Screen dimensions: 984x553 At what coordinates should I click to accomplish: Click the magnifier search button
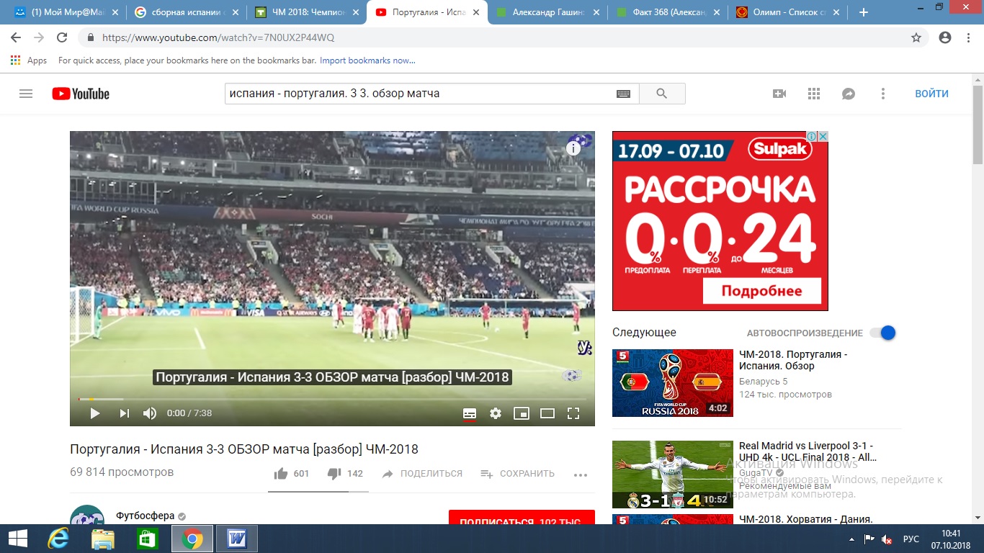[x=662, y=94]
